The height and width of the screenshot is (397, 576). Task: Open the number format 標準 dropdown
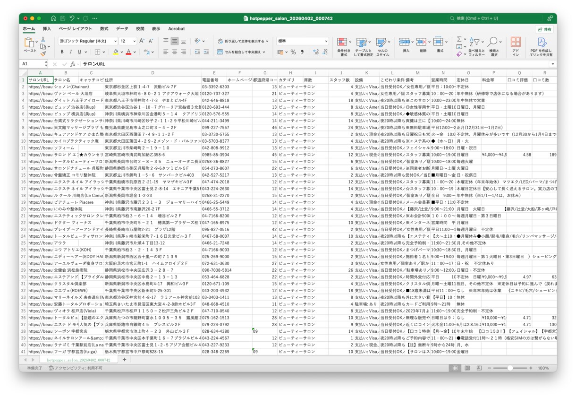pyautogui.click(x=326, y=41)
